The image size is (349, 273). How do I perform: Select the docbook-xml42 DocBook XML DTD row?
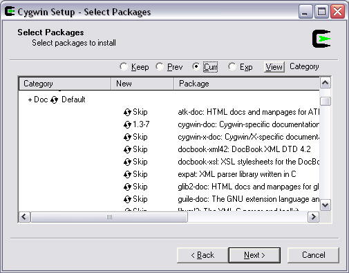pos(244,149)
